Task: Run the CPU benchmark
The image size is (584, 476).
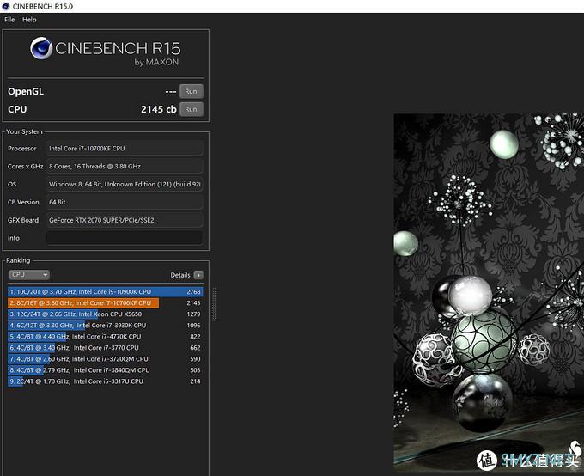Action: (191, 109)
